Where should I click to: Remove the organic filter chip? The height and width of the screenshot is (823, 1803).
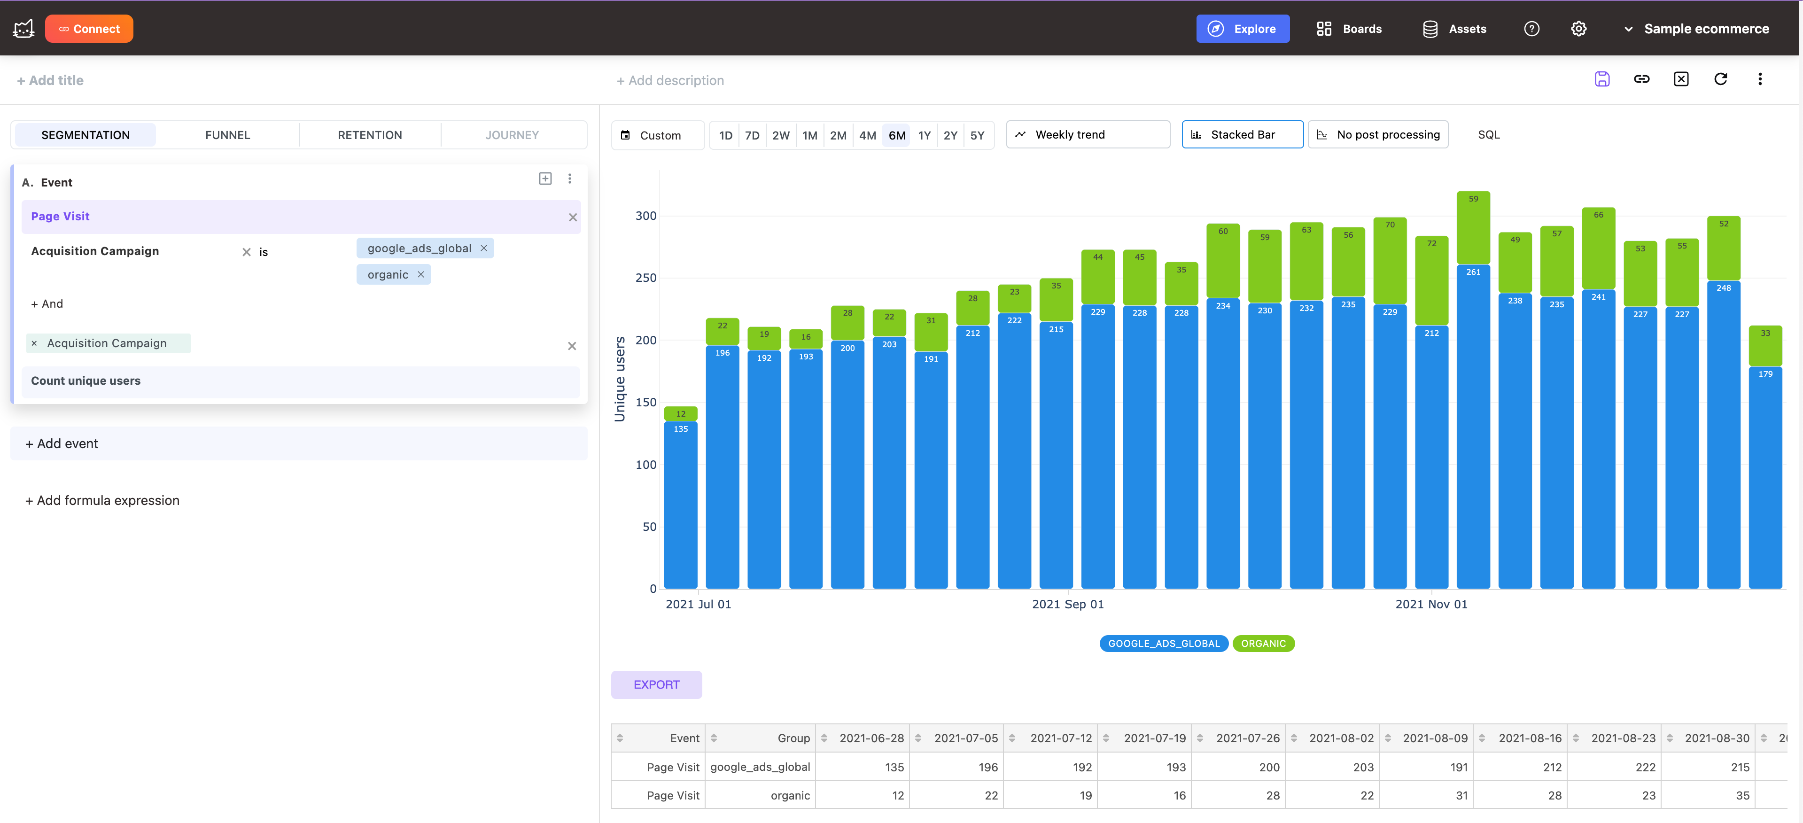coord(420,274)
